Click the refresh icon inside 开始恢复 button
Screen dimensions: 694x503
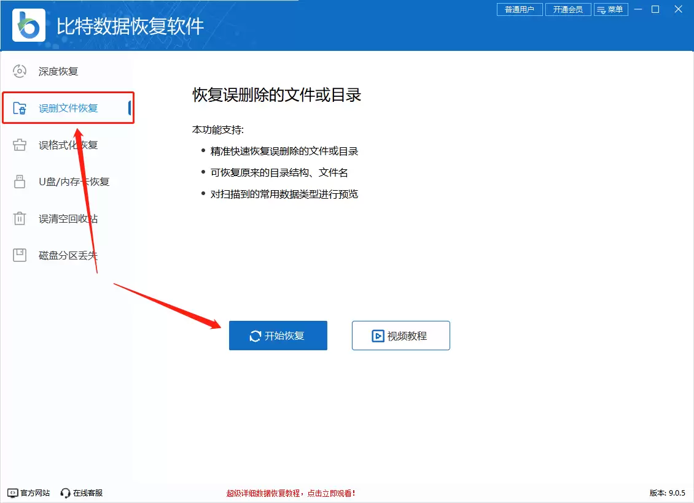(254, 336)
